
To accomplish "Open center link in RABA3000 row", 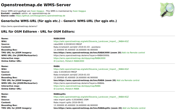I will click(x=60, y=61).
